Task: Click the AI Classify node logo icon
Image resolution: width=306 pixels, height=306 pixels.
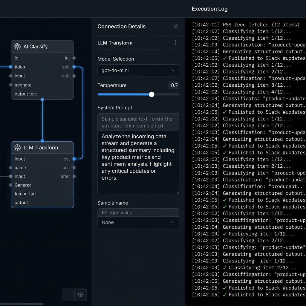Action: click(17, 46)
